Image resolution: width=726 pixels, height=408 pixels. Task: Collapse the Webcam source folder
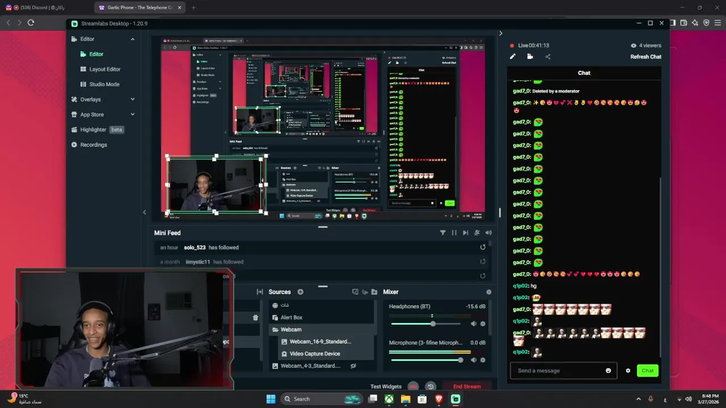(x=276, y=330)
